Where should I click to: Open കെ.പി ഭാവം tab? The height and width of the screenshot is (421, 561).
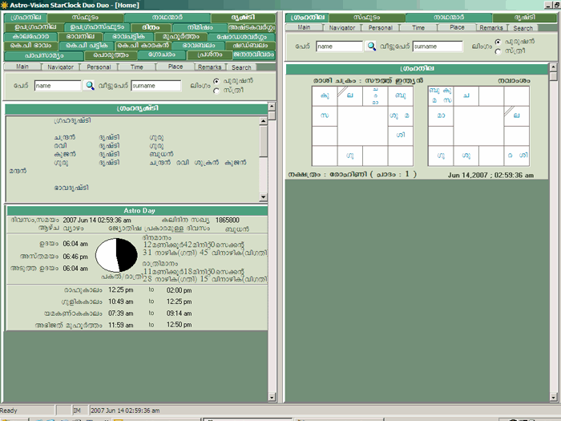[x=30, y=46]
